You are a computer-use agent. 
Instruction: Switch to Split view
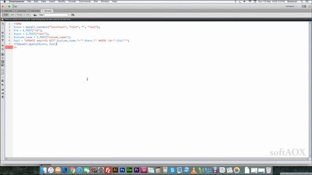tap(12, 15)
